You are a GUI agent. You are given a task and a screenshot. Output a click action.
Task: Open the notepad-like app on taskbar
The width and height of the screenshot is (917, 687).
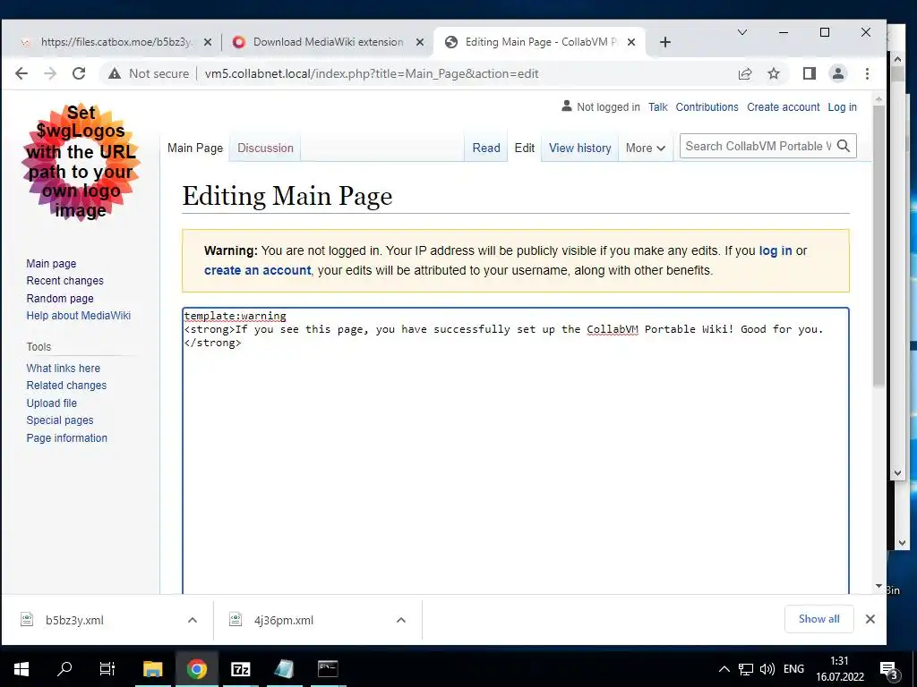click(284, 669)
